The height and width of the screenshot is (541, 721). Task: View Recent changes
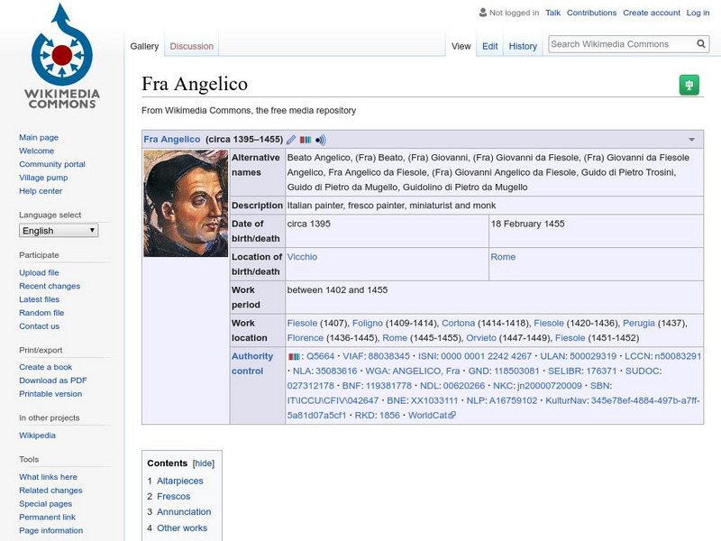point(50,286)
